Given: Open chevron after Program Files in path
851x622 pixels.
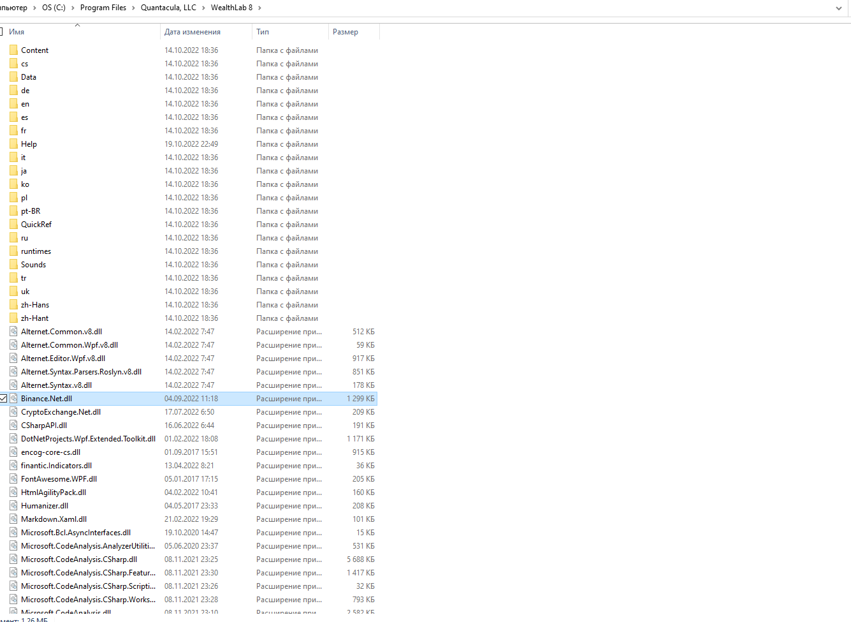Looking at the screenshot, I should (x=134, y=8).
